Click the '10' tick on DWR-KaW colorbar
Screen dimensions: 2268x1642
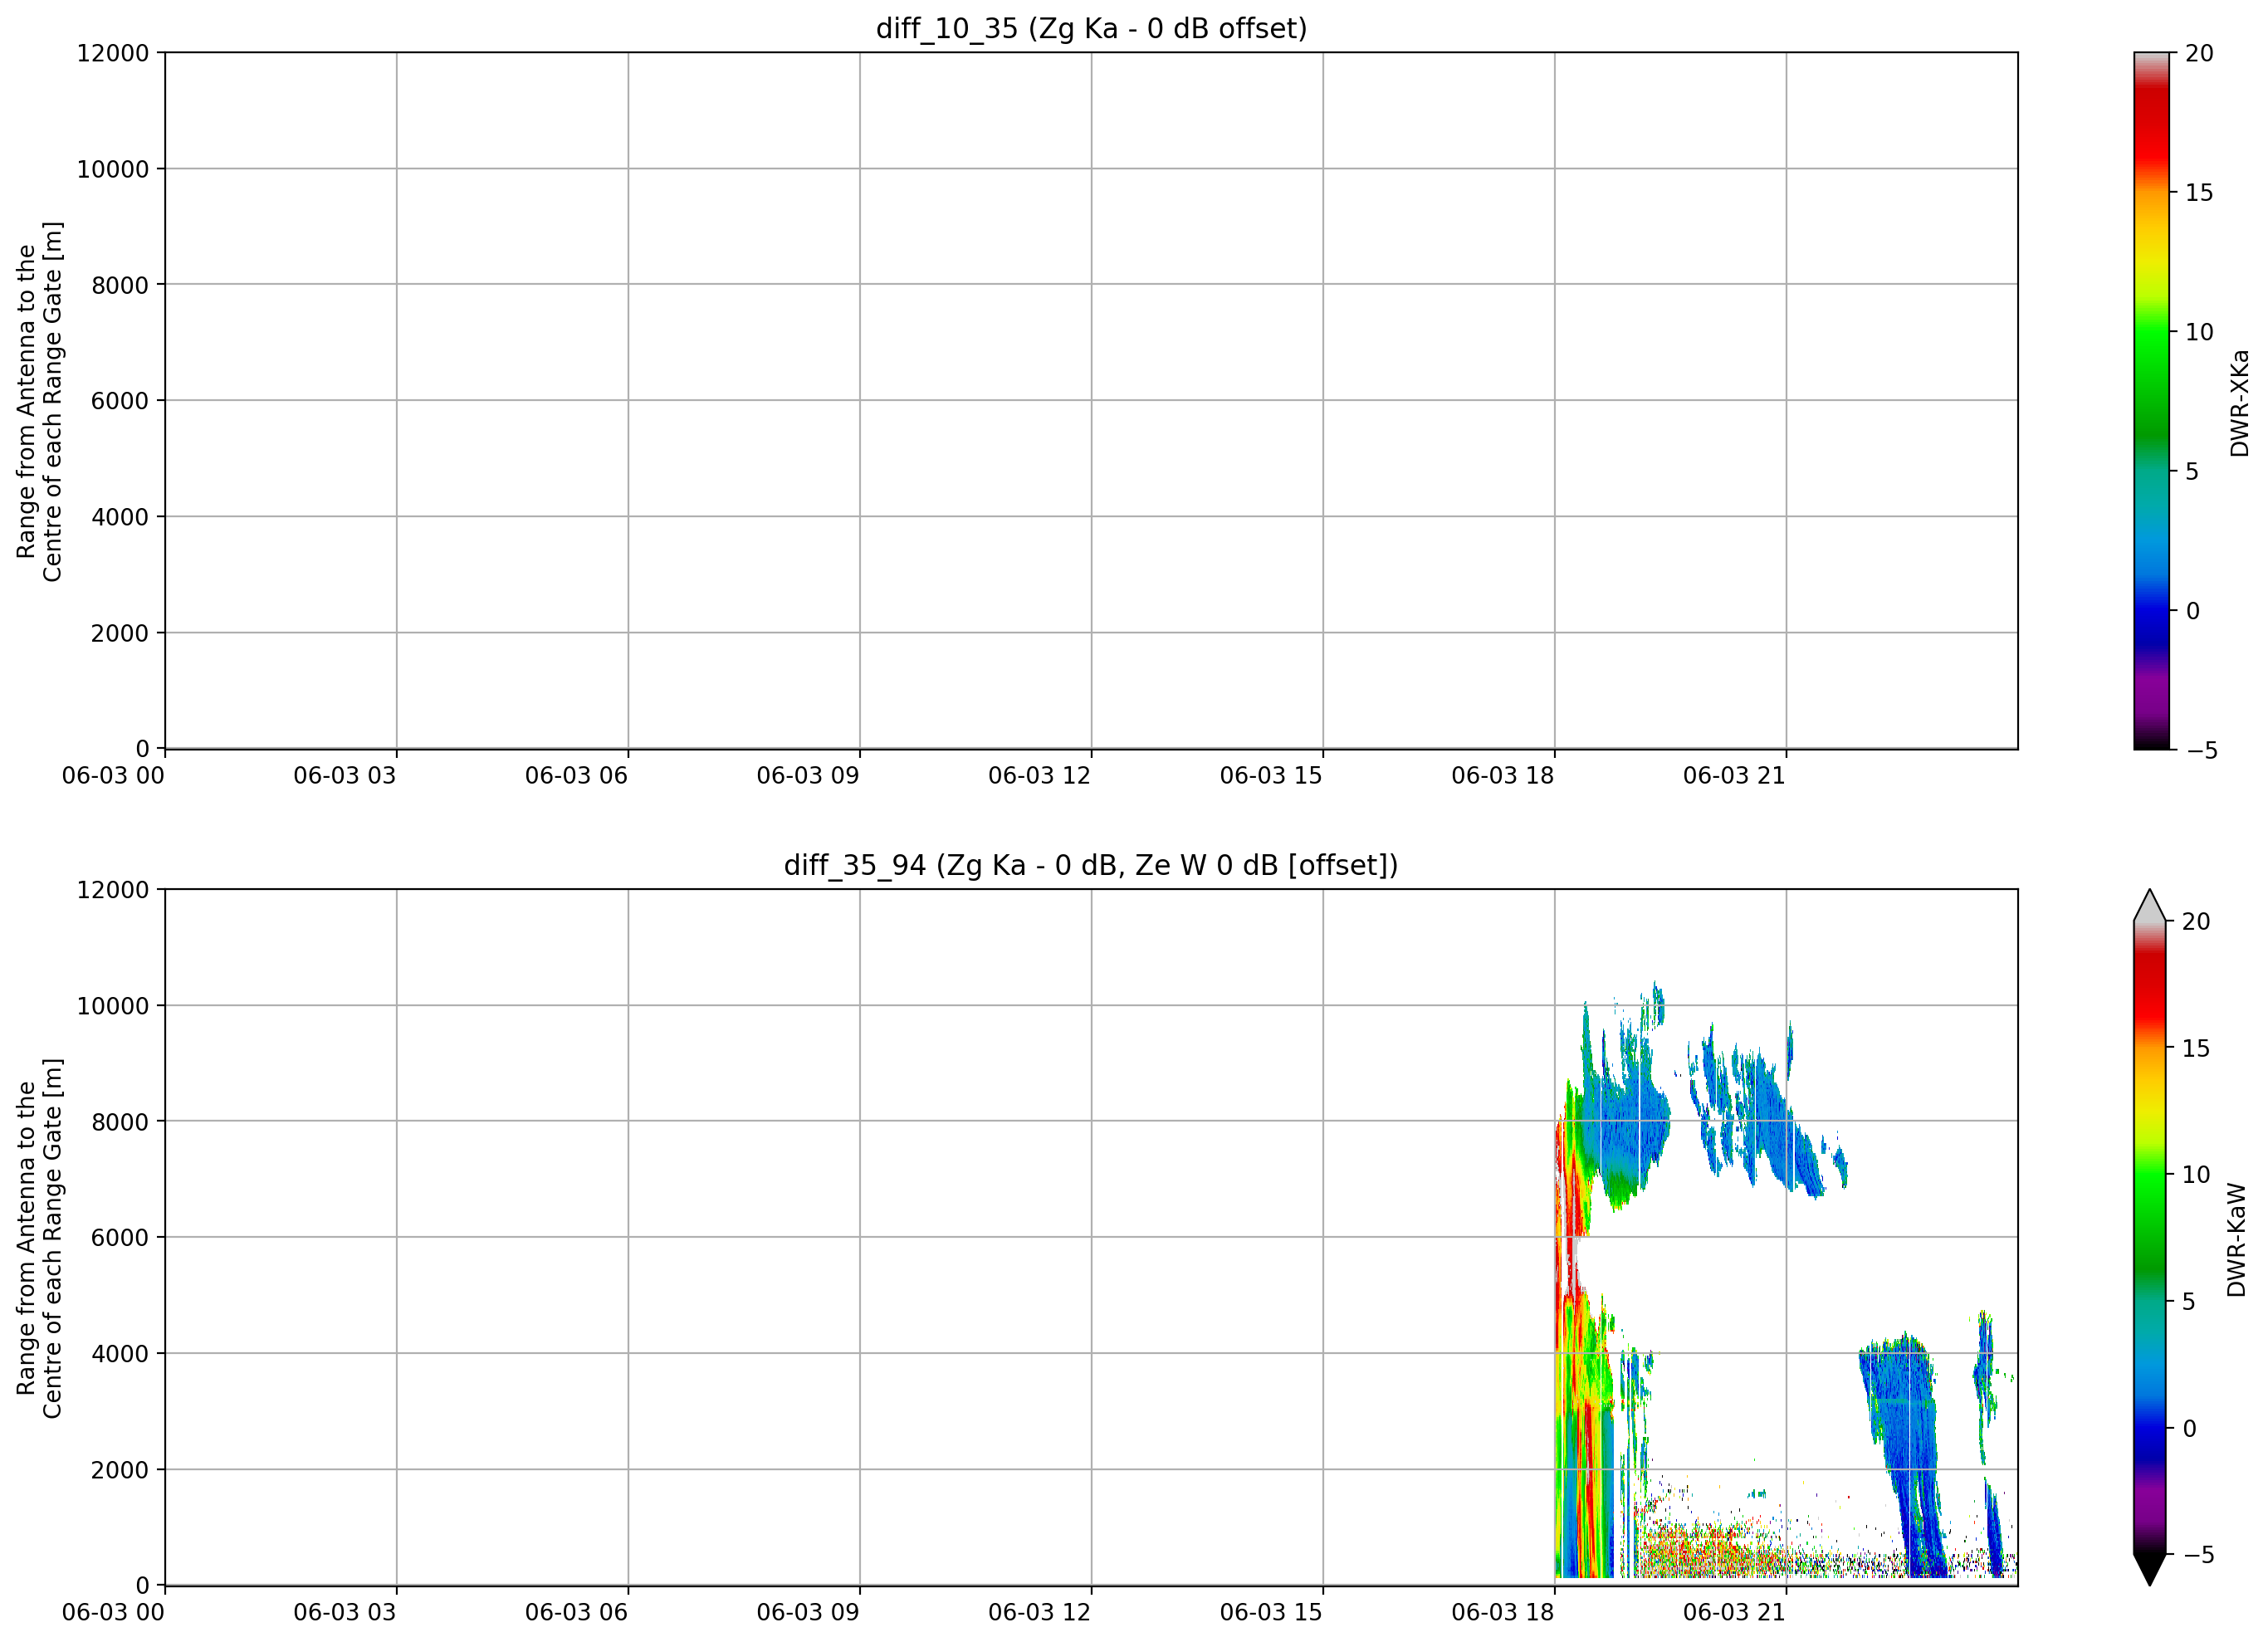(x=2196, y=1175)
